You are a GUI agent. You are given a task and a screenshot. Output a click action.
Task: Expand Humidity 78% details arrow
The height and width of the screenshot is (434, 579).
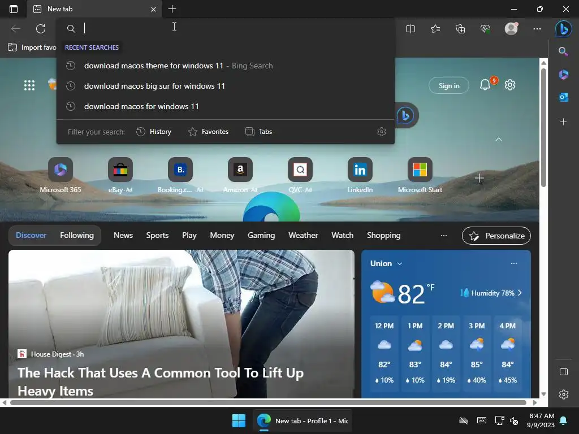coord(520,293)
